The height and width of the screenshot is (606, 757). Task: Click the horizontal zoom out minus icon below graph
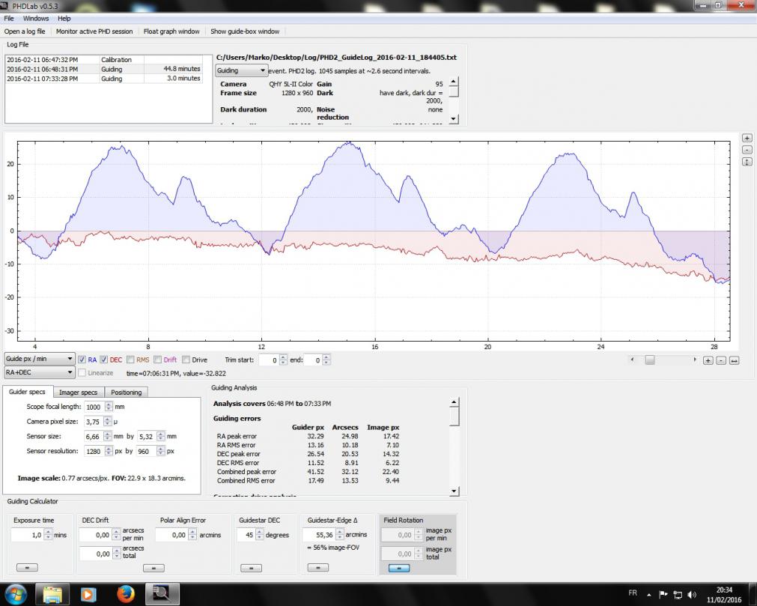pos(721,361)
